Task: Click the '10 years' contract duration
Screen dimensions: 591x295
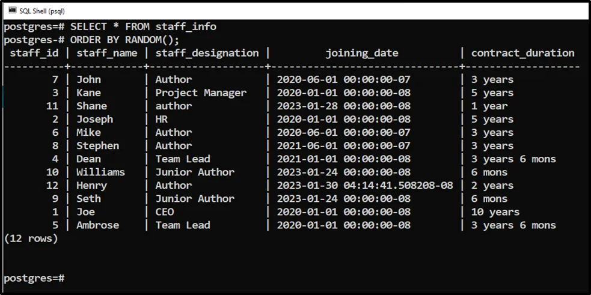Action: pos(495,211)
